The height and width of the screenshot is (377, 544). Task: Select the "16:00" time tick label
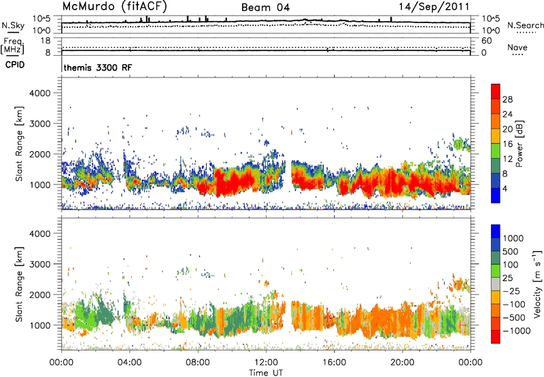coord(334,363)
